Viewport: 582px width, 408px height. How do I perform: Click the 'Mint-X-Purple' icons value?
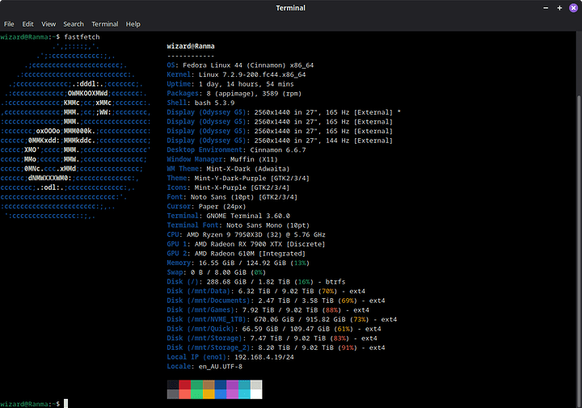(221, 187)
